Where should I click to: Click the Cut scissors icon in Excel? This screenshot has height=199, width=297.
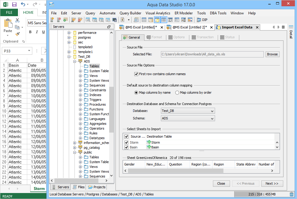17,20
